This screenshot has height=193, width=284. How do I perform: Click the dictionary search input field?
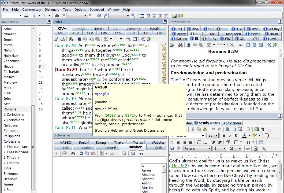pos(154,160)
